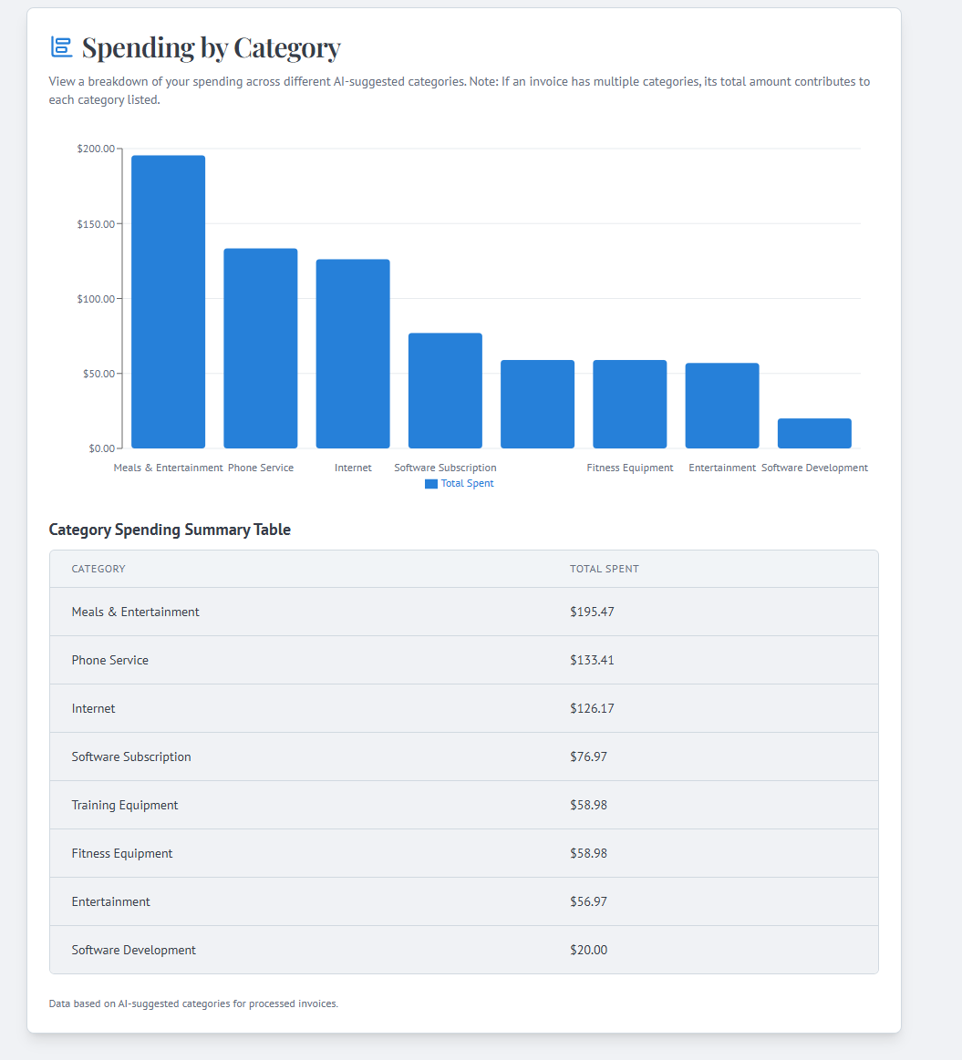Click the Total Spent legend label
962x1060 pixels.
[x=468, y=483]
